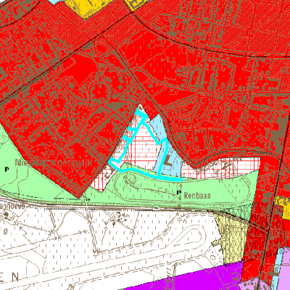This screenshot has width=290, height=290.
Task: Click the Nieuw-Koerwijk neighbourhood label
Action: coord(53,162)
